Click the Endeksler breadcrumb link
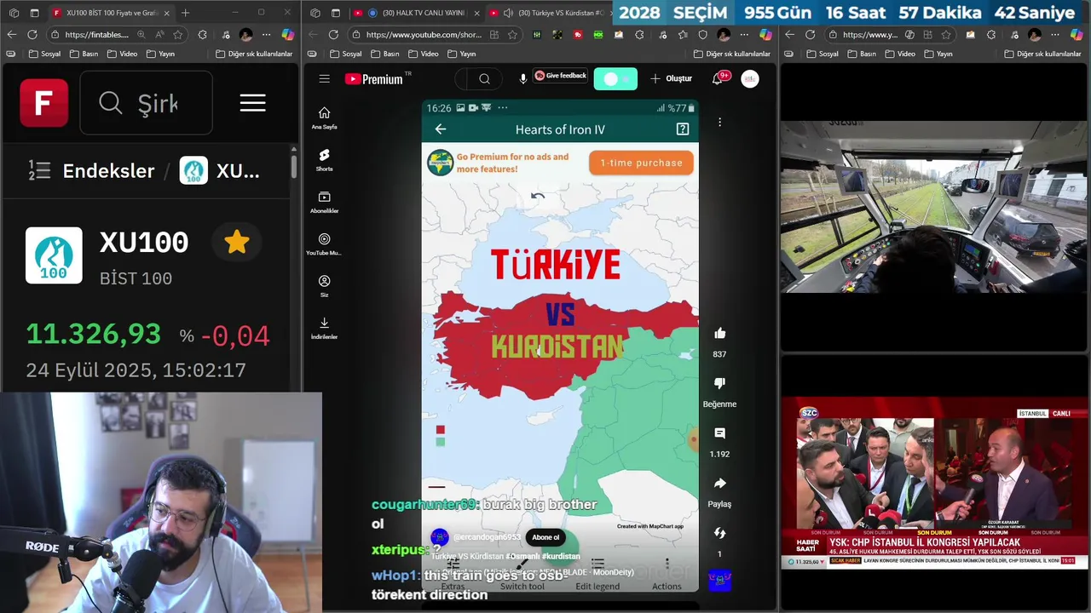 pyautogui.click(x=108, y=170)
